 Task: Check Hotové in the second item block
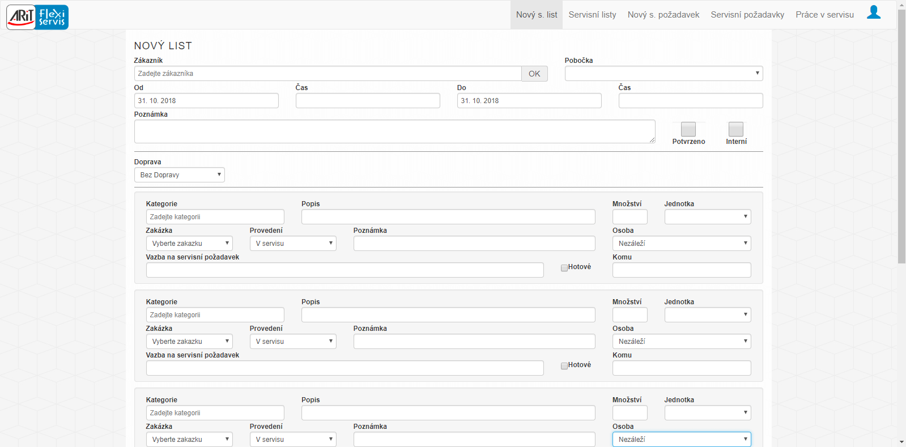pos(564,366)
